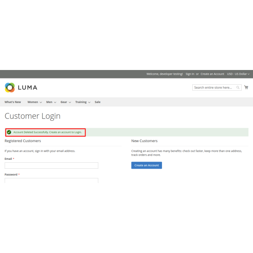Click the Search entire store field
Viewport: 253px width, 253px height.
click(x=214, y=88)
